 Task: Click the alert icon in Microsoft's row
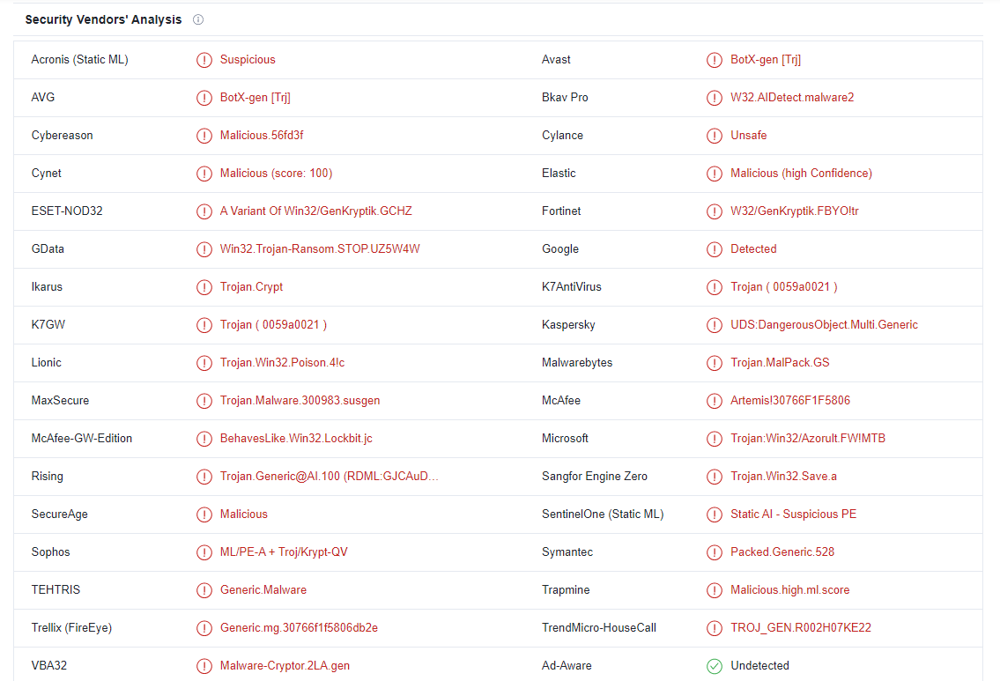[x=715, y=439]
